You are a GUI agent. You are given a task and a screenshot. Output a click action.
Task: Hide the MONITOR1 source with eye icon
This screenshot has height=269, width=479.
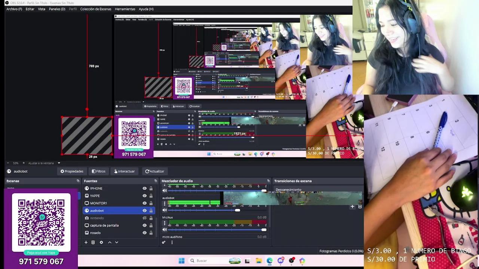[144, 203]
